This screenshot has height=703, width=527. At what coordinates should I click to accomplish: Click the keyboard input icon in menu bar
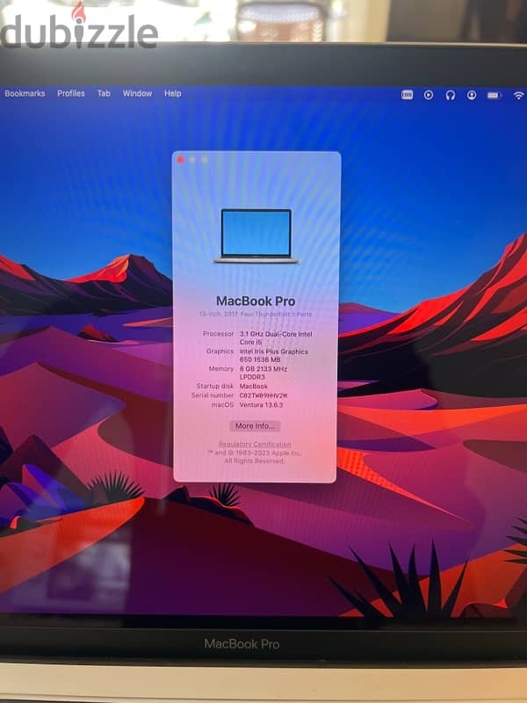[407, 95]
